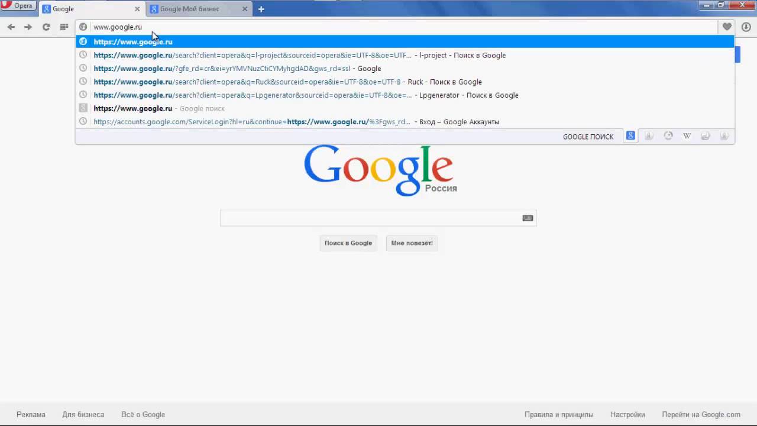Go forward to the next page

tap(28, 27)
